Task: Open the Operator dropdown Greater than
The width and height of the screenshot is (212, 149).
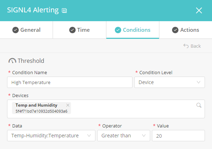Action: 124,136
